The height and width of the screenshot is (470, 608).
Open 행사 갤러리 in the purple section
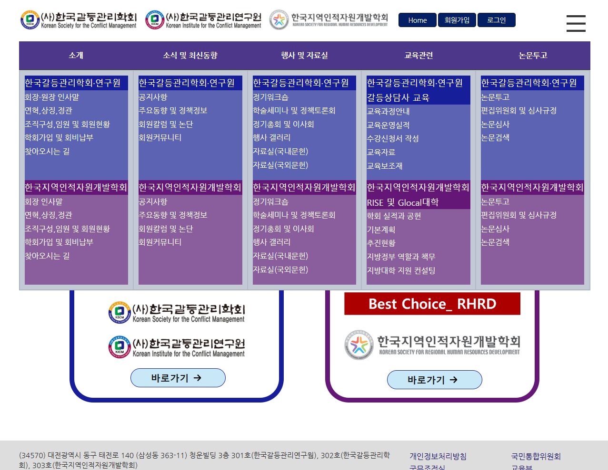[271, 242]
